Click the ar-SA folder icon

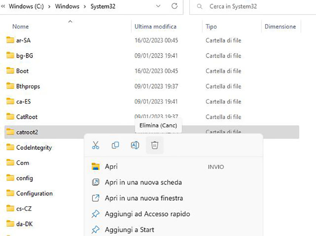point(10,40)
